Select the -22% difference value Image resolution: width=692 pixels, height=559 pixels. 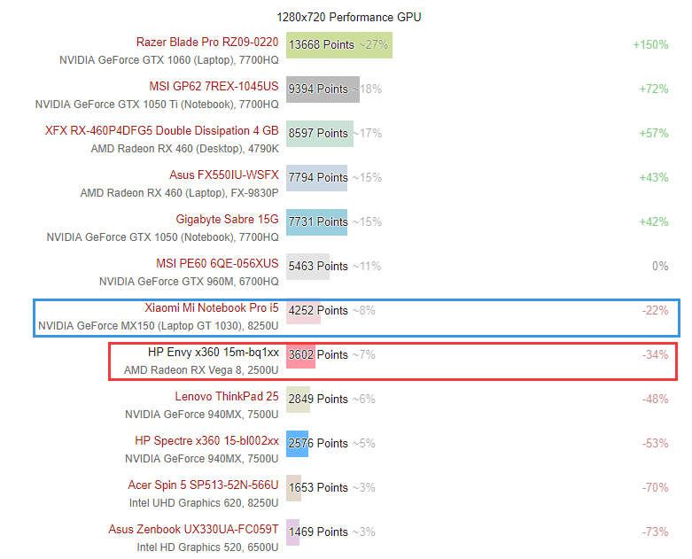655,311
